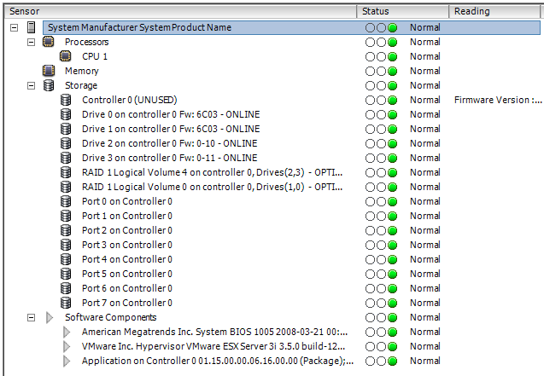Collapse the System Manufacturer root node
Viewport: 544px width, 376px height.
(14, 27)
